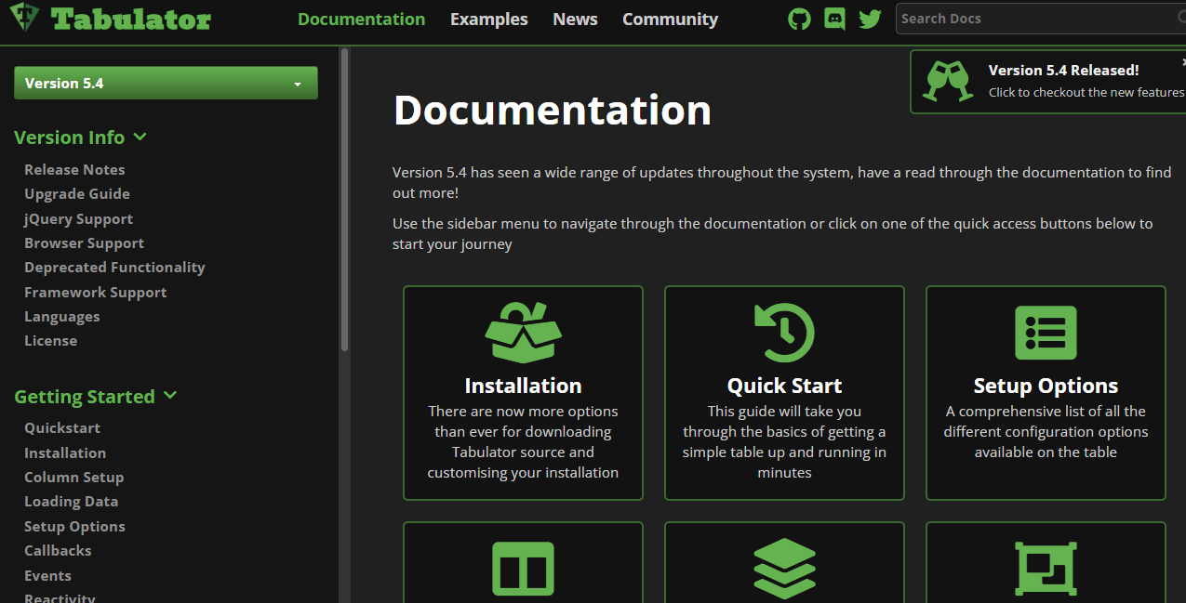This screenshot has width=1186, height=603.
Task: Open the Browser Support link
Action: pyautogui.click(x=85, y=243)
